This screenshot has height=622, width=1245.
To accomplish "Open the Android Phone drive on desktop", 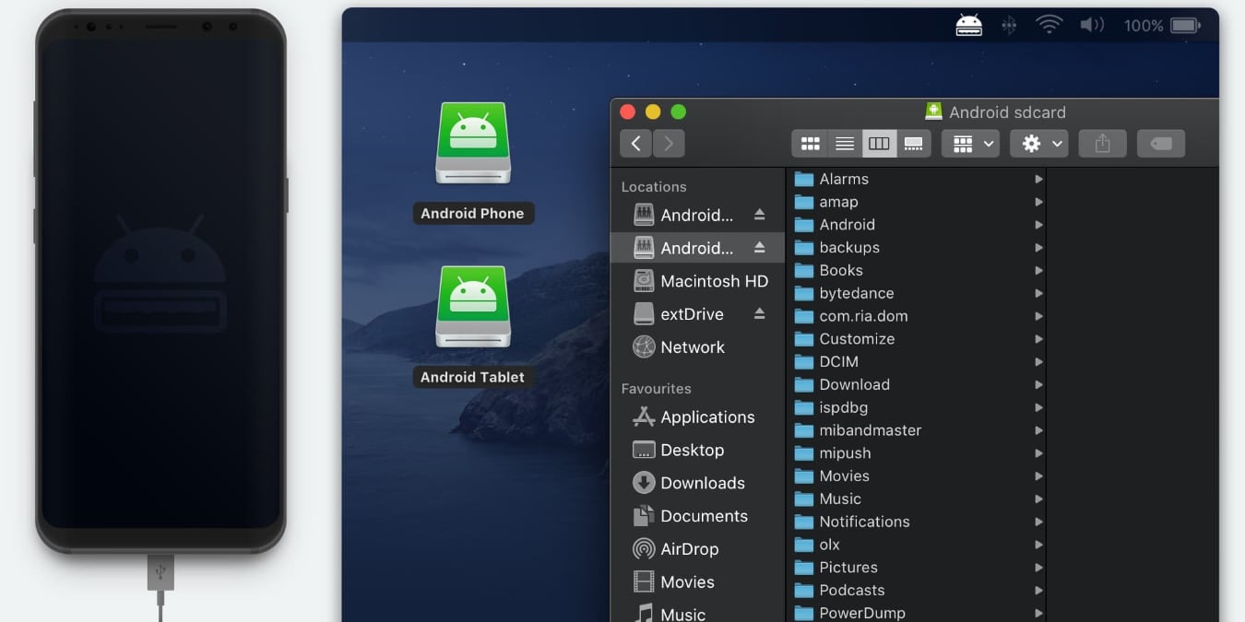I will pyautogui.click(x=473, y=143).
